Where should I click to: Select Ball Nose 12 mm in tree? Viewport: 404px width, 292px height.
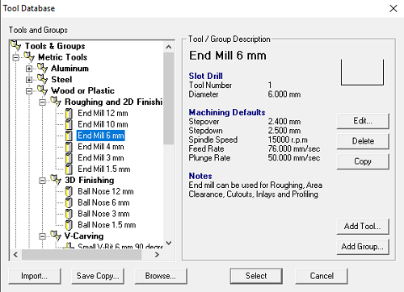106,191
